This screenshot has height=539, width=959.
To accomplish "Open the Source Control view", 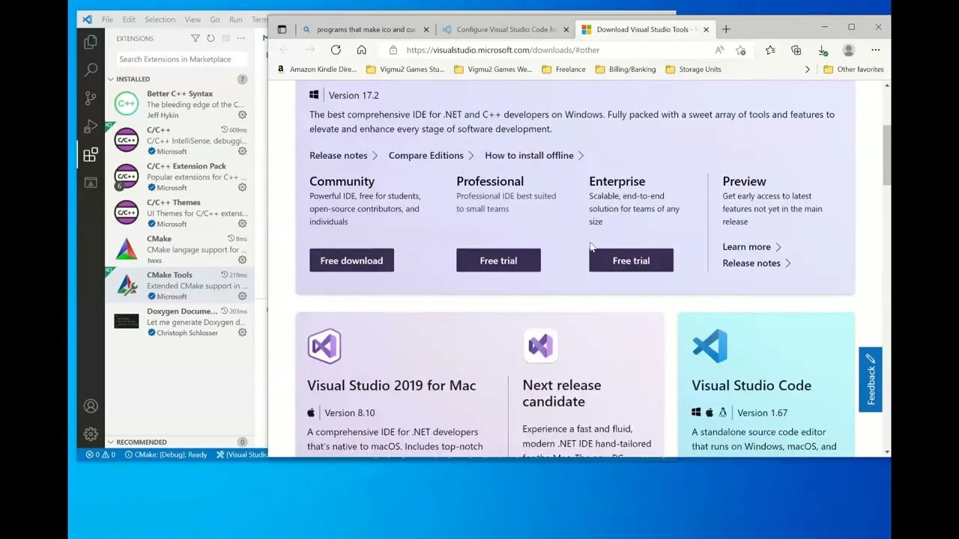I will (x=91, y=98).
